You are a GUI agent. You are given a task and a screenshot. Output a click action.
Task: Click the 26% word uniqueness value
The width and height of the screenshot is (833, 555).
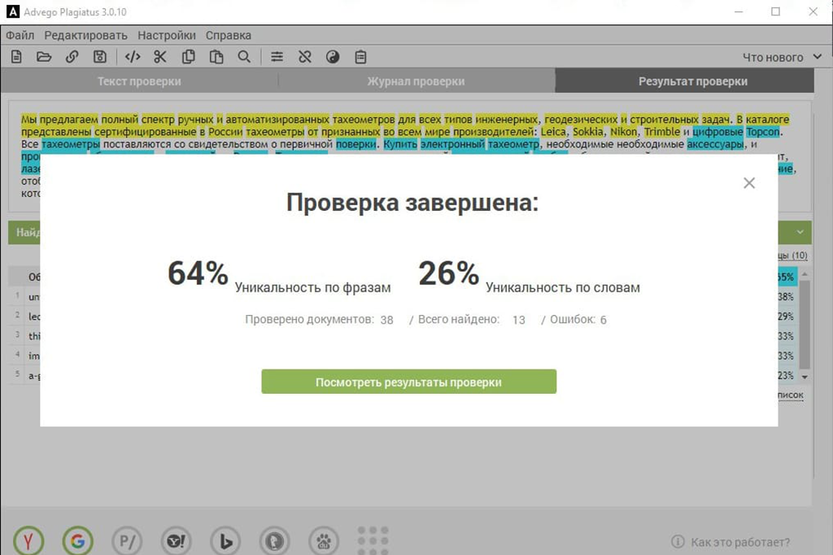449,273
